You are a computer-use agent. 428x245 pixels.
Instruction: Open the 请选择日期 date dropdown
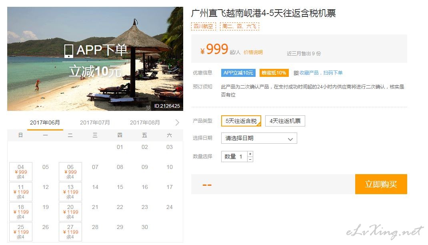pos(259,138)
